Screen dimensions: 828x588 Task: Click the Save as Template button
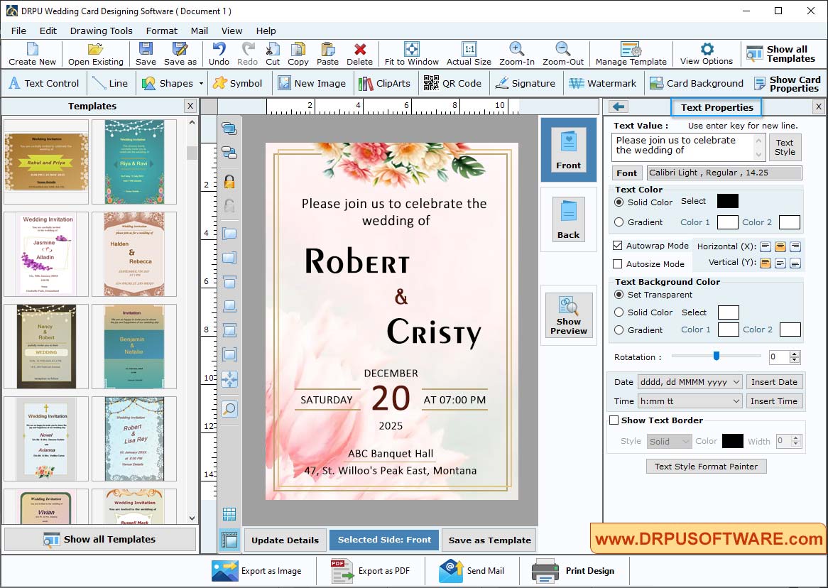[x=489, y=540]
